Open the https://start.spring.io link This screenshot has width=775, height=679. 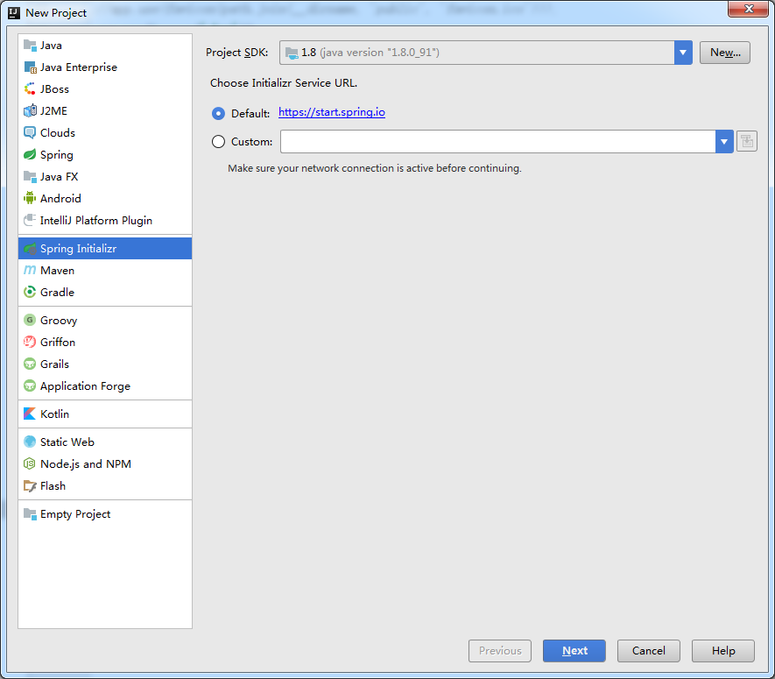332,112
